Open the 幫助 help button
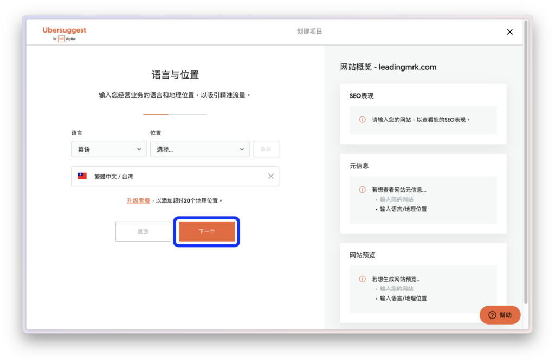This screenshot has width=555, height=363. click(x=500, y=315)
